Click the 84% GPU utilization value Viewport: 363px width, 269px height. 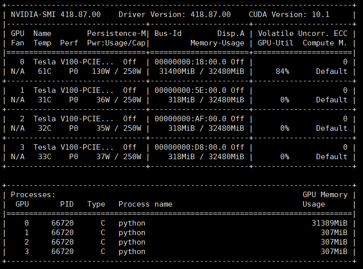(x=282, y=71)
